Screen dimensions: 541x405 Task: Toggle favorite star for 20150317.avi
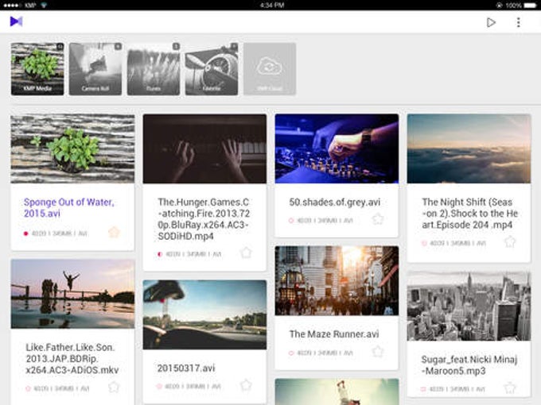click(x=246, y=385)
